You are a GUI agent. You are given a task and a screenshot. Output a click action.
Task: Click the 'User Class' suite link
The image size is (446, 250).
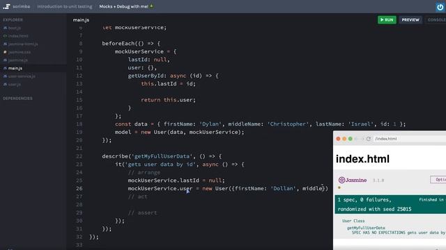click(353, 221)
